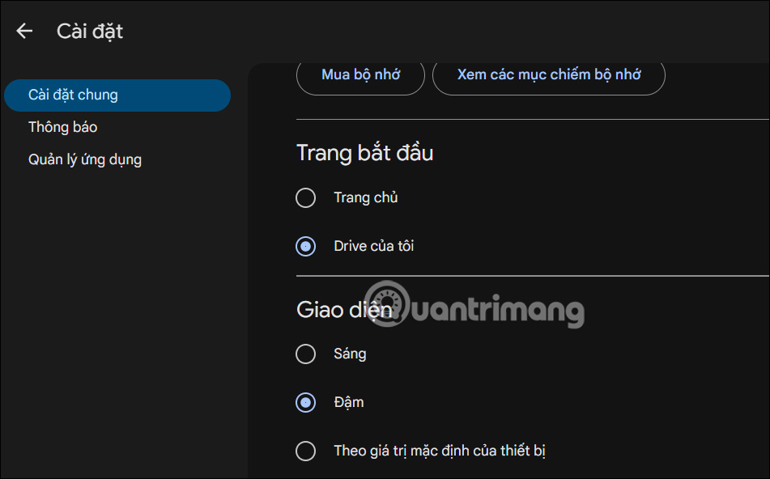Image resolution: width=770 pixels, height=479 pixels.
Task: Open Quản lý ứng dụng in the sidebar
Action: point(83,159)
